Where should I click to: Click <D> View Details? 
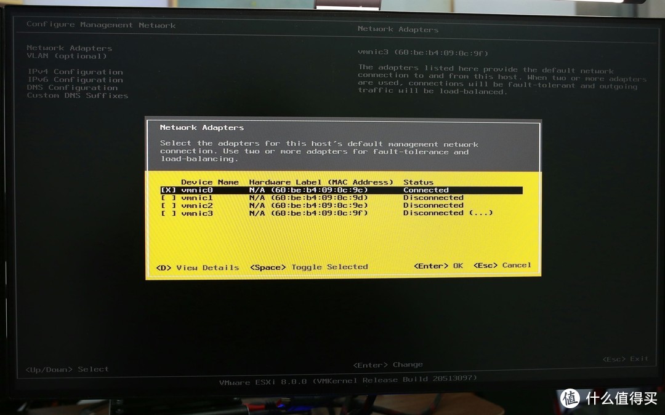198,267
